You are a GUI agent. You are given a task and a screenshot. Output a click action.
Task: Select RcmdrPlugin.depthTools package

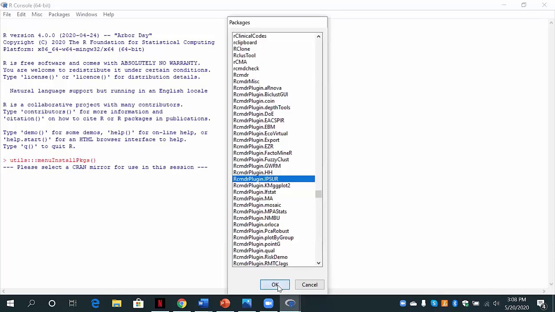(x=274, y=107)
